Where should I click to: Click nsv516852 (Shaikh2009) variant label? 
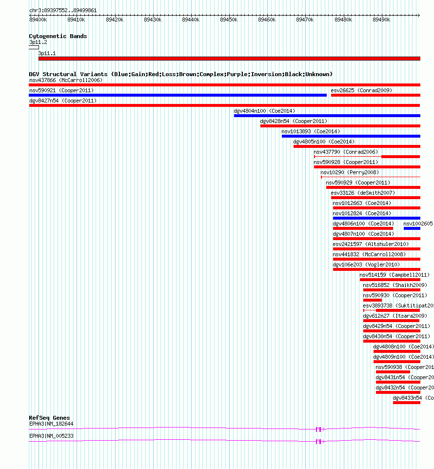tap(395, 285)
